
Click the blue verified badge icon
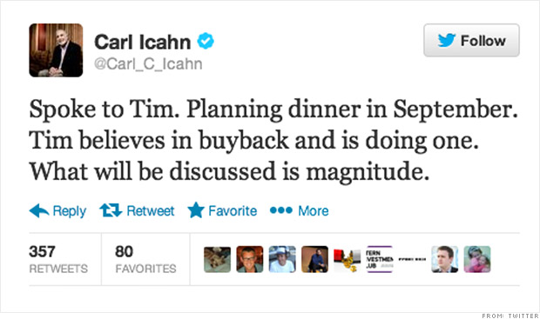point(206,41)
